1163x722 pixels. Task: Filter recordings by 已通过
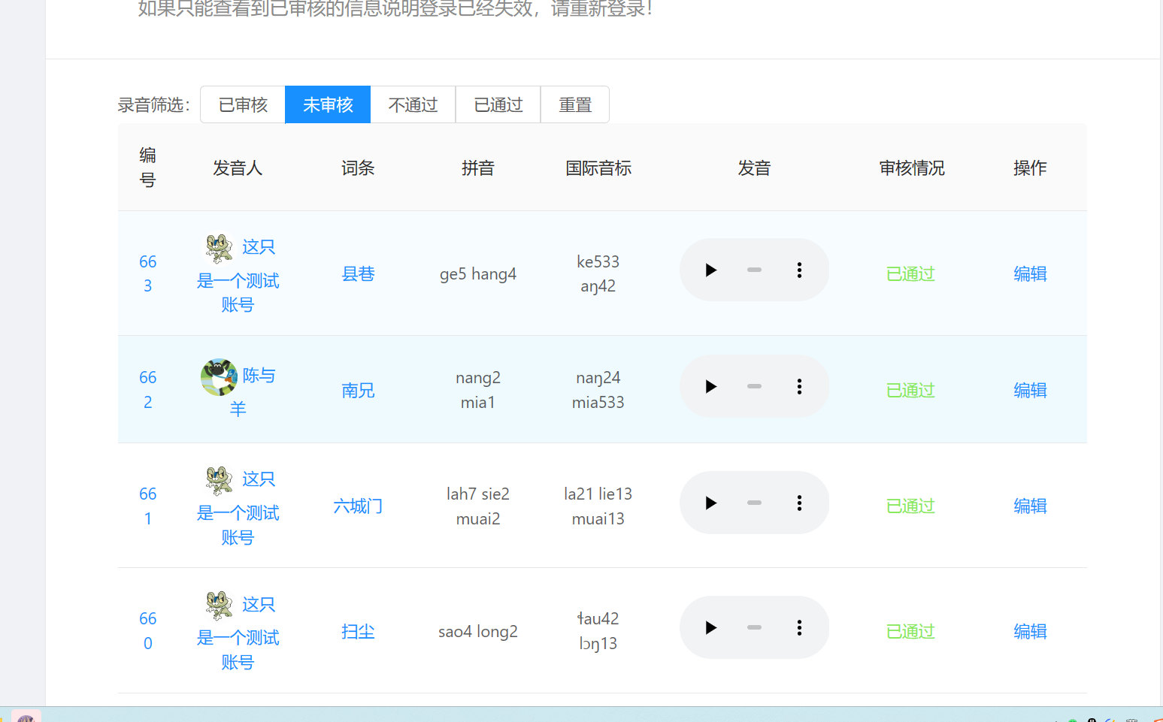(x=498, y=104)
